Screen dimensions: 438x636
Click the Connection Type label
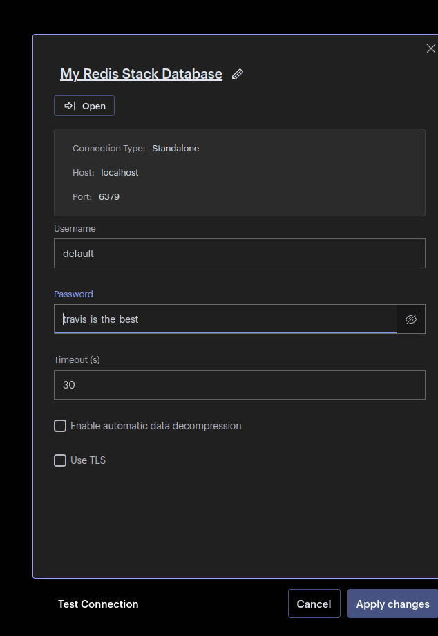pyautogui.click(x=108, y=149)
